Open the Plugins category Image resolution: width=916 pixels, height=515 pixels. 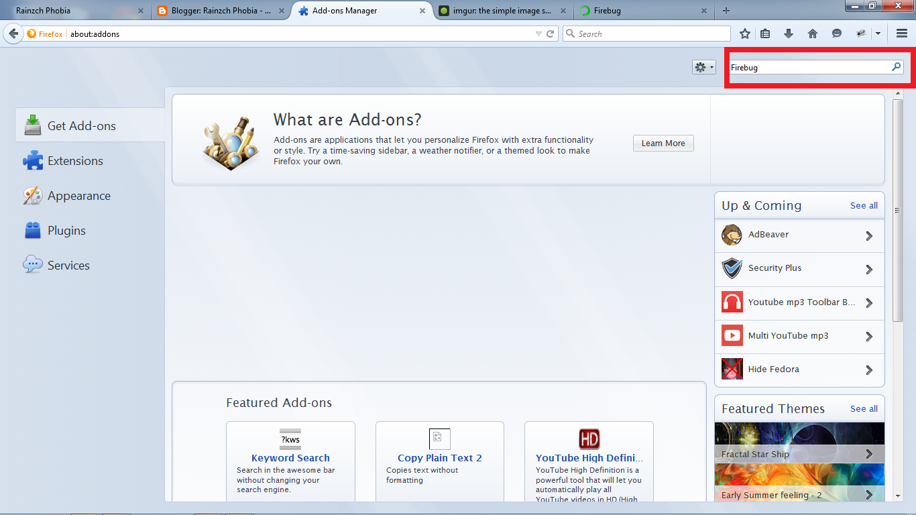click(90, 231)
